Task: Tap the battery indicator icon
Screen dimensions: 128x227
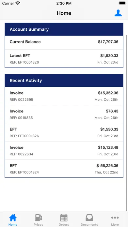Action: (122, 3)
